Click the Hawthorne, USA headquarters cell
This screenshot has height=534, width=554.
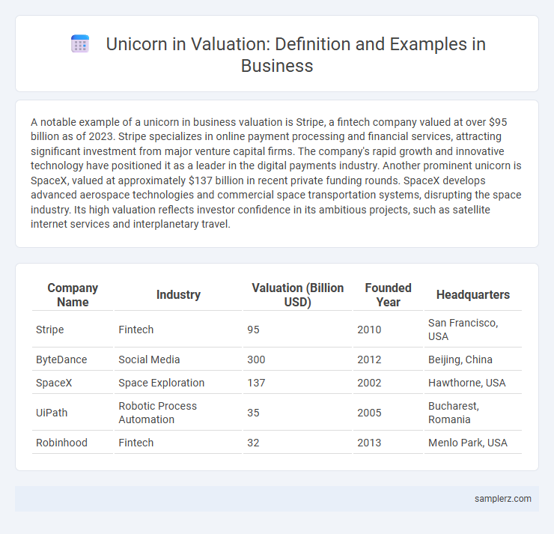(472, 383)
